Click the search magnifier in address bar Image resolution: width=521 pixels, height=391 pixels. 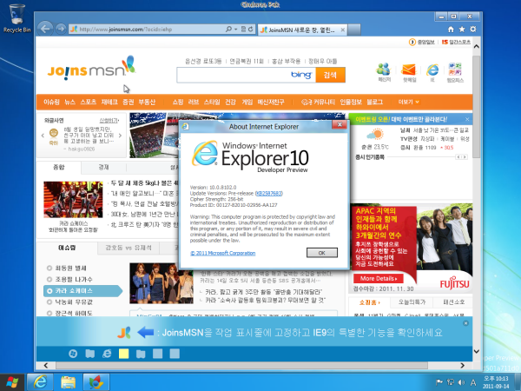tap(228, 30)
